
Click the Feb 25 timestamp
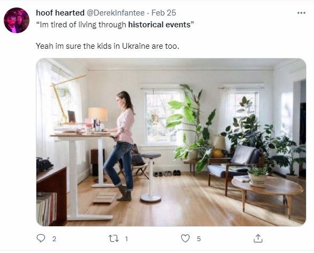click(164, 13)
